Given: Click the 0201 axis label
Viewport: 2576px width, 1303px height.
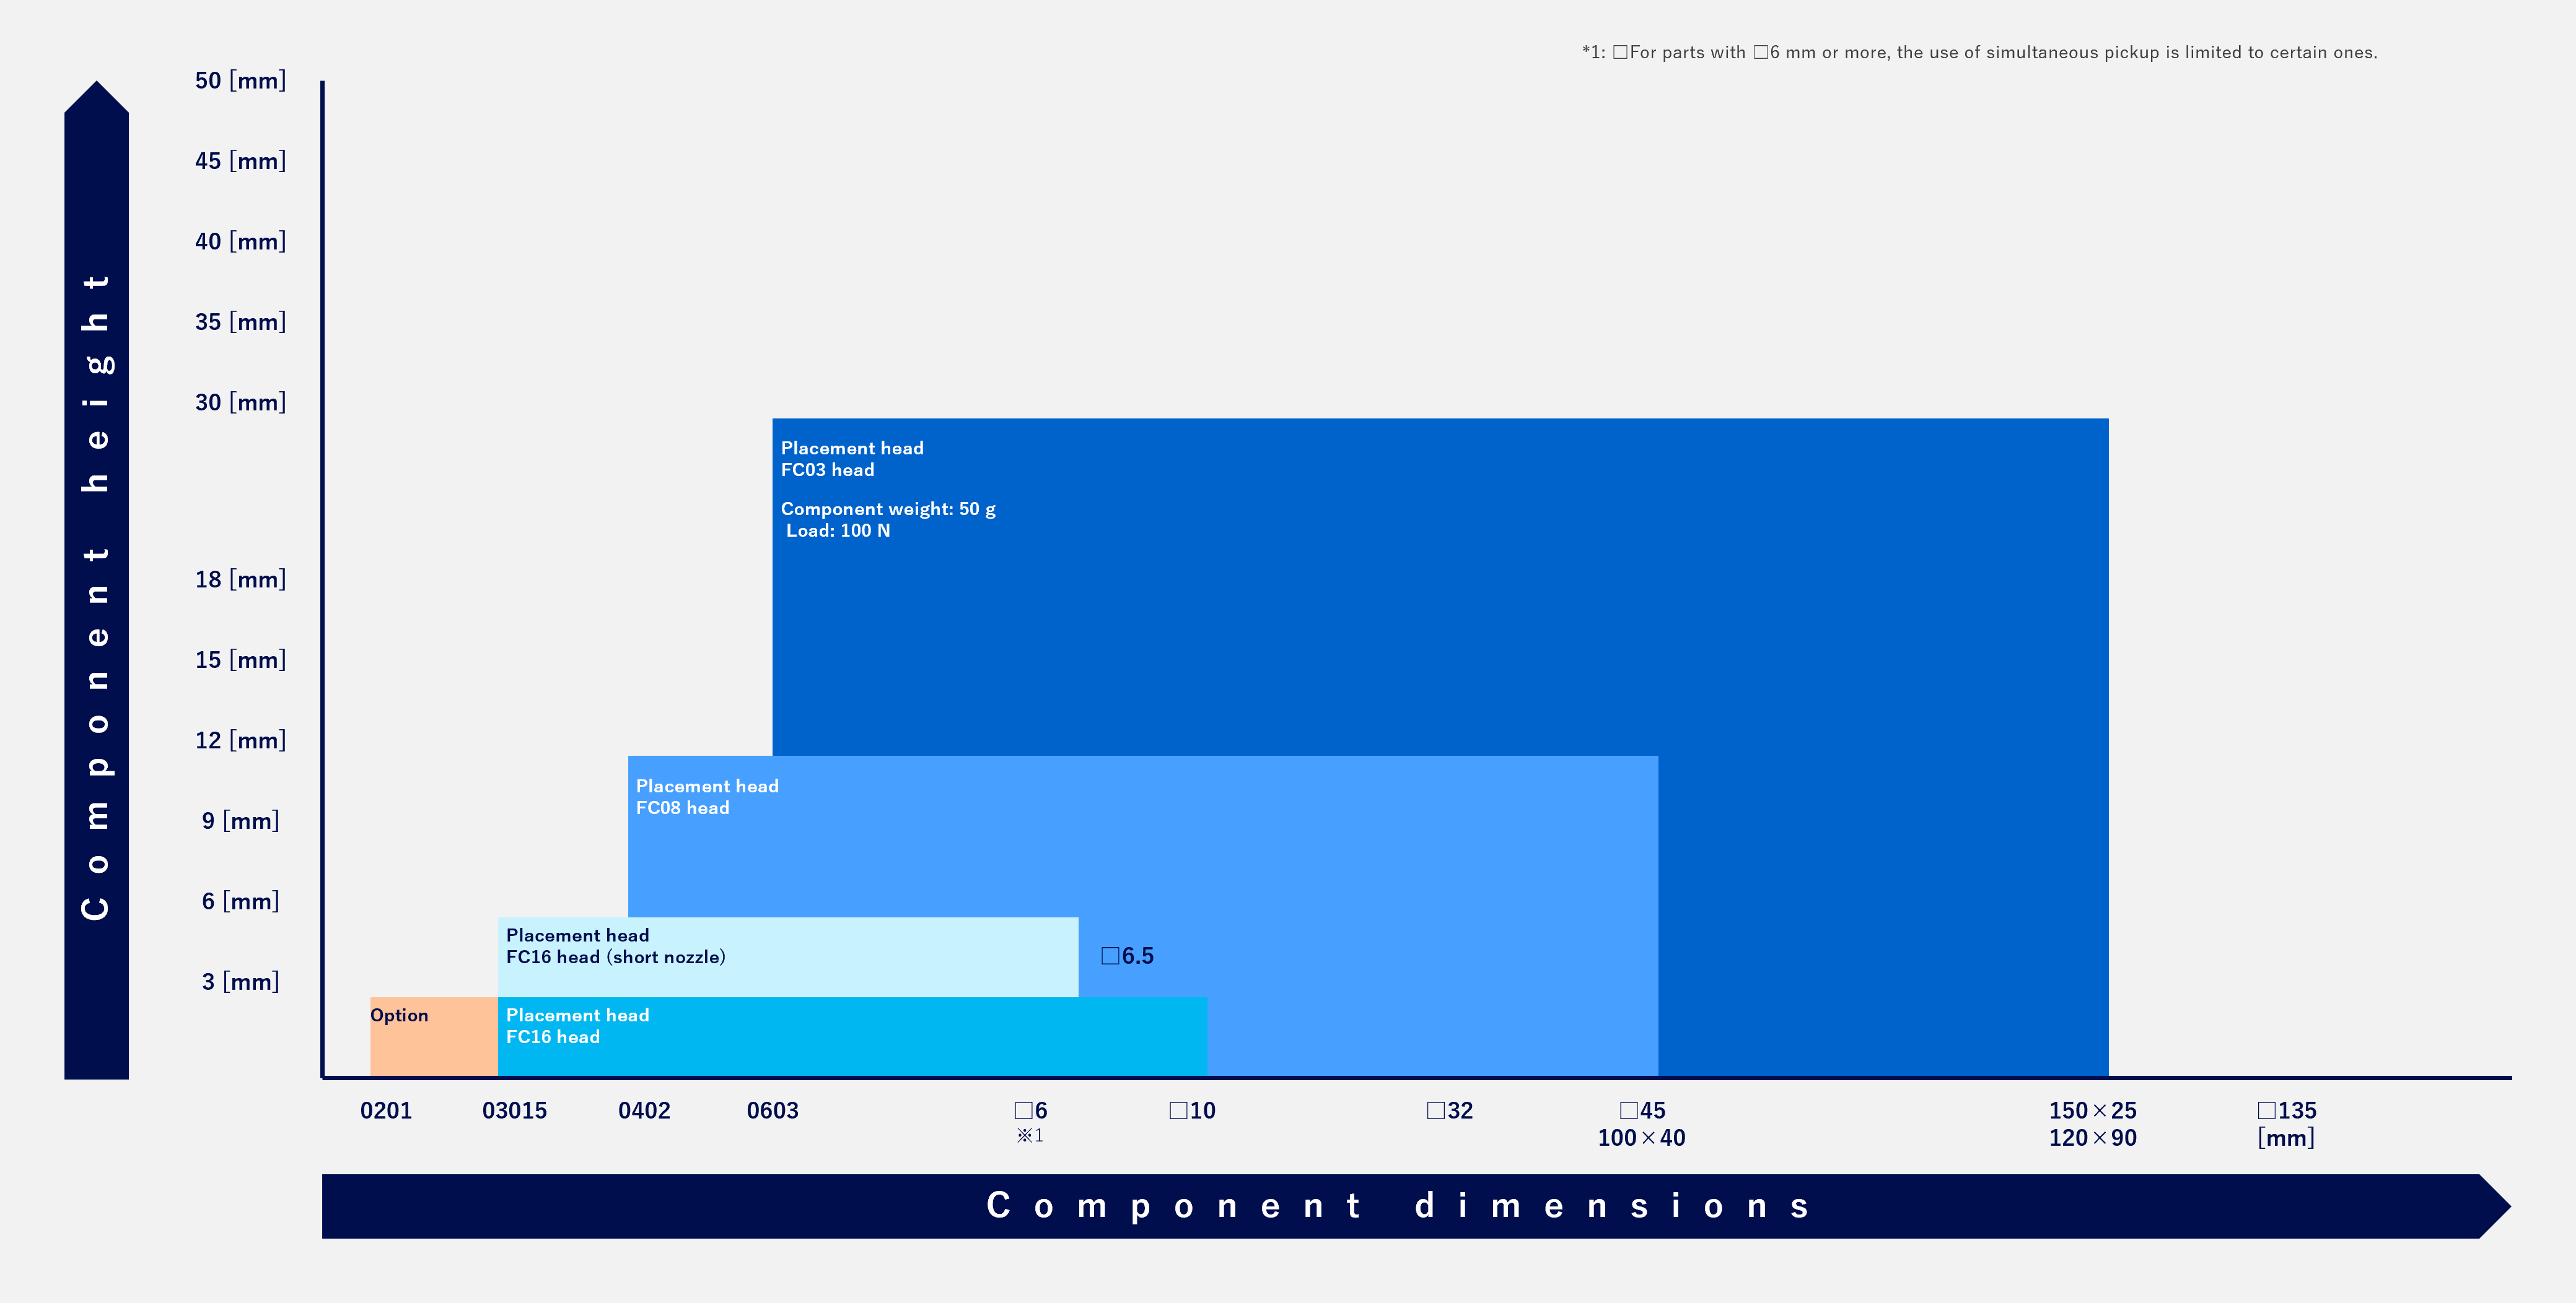Looking at the screenshot, I should pyautogui.click(x=386, y=1111).
